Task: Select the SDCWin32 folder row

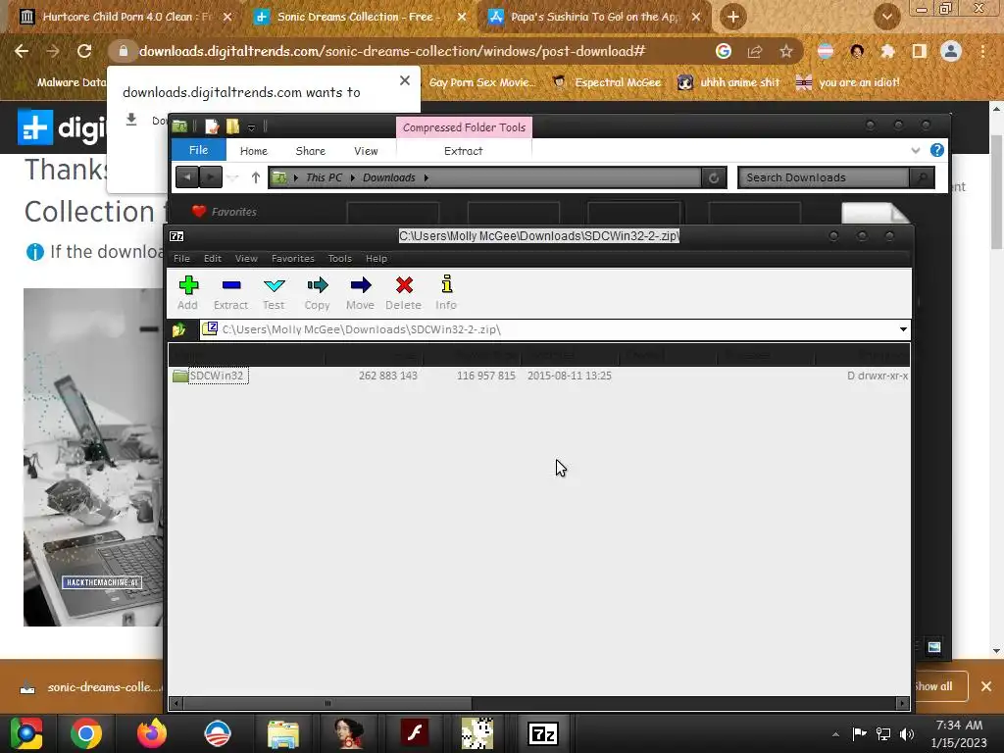Action: 539,376
